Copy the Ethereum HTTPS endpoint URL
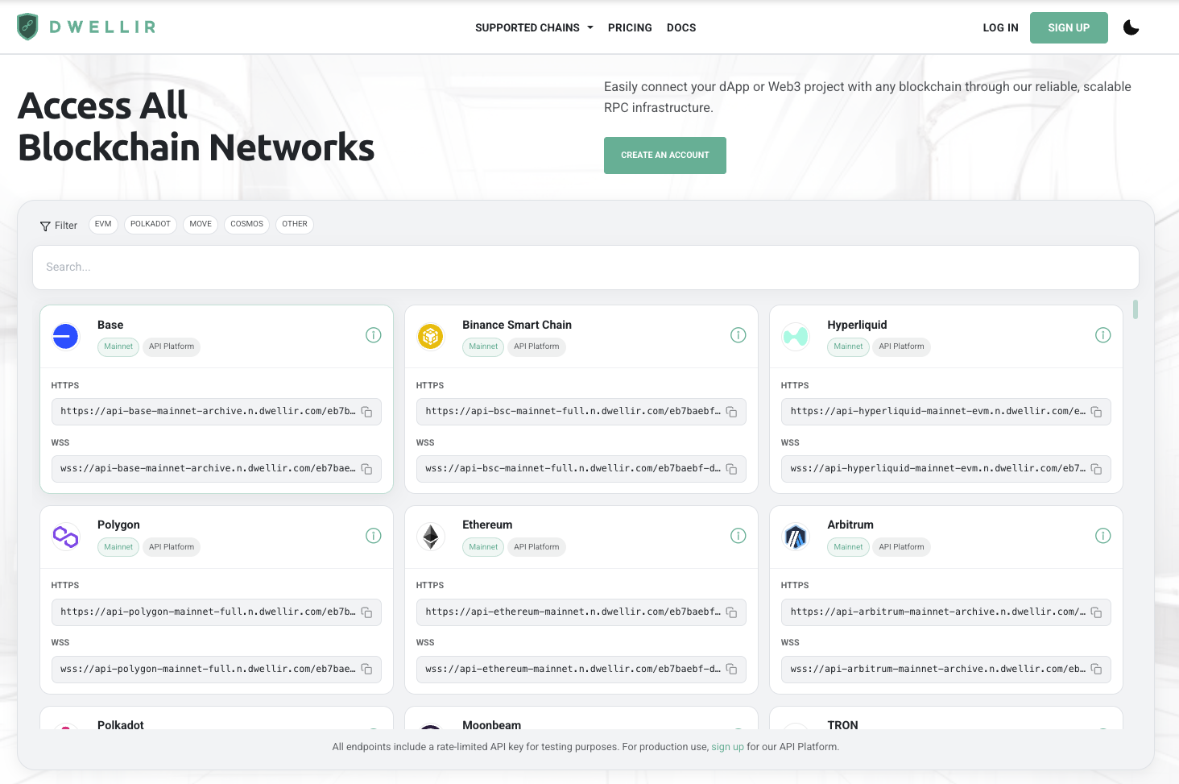 click(731, 612)
